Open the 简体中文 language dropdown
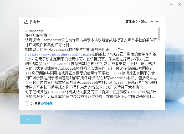The width and height of the screenshot is (184, 134). 142,22
